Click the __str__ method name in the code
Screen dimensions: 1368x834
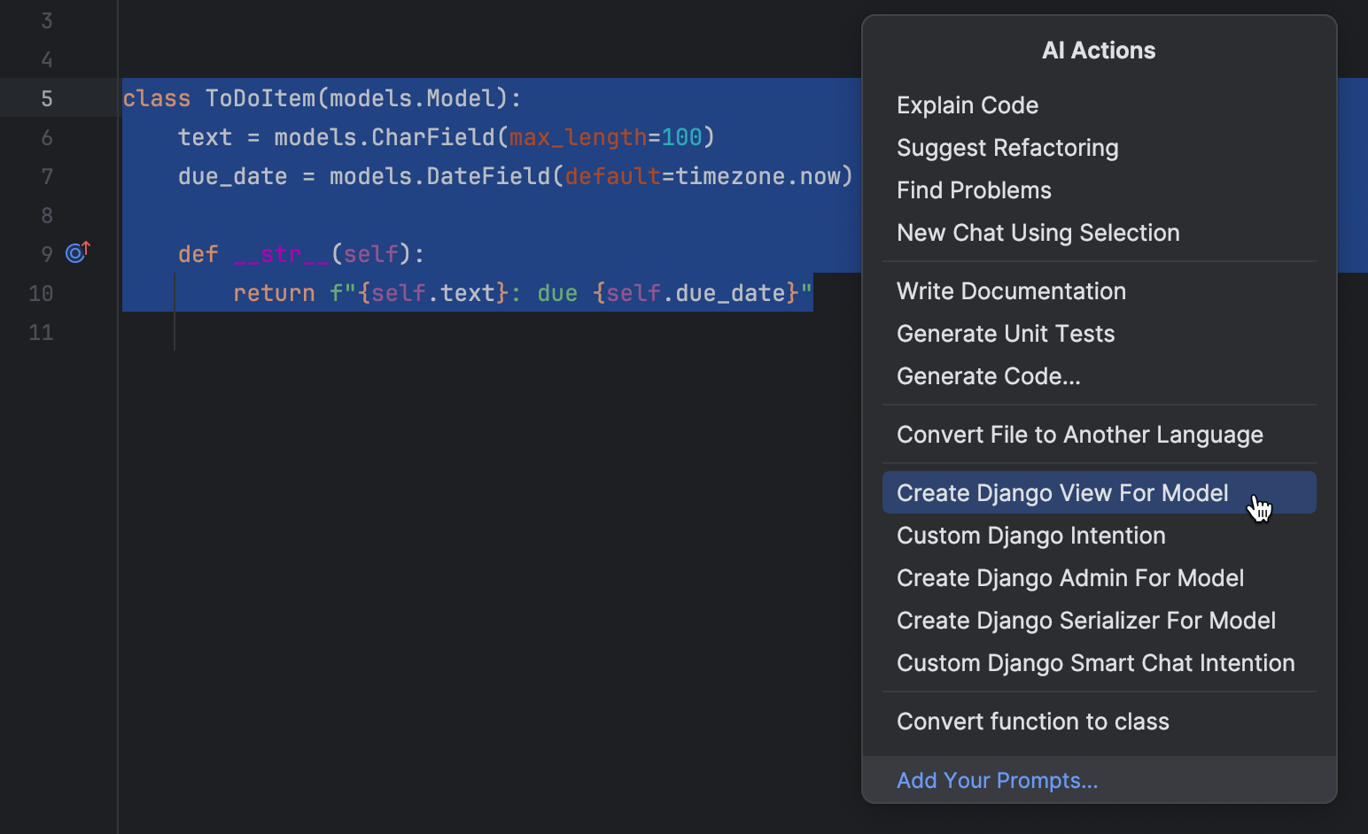coord(281,254)
